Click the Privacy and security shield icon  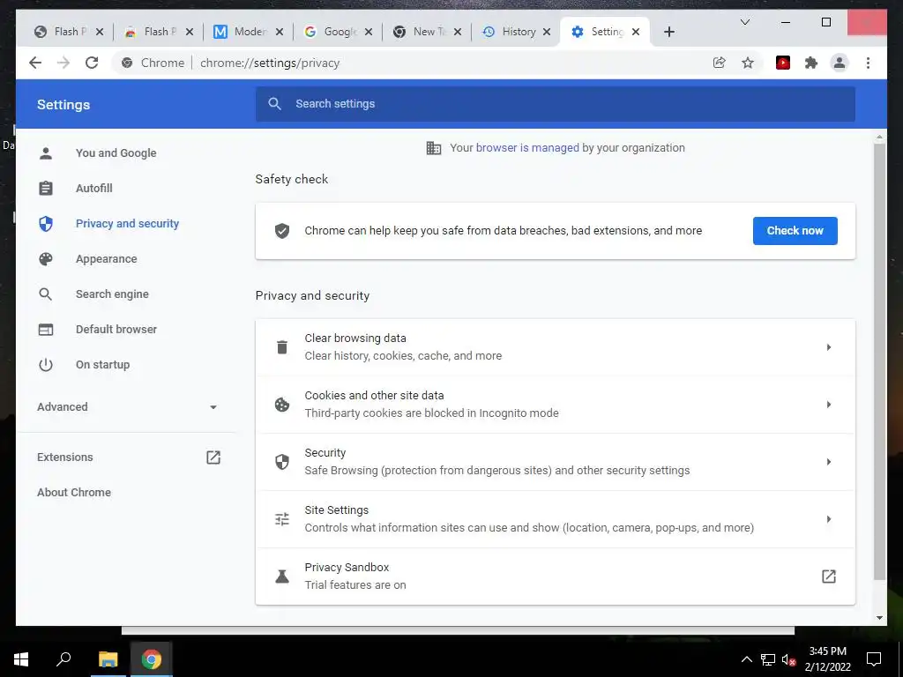tap(46, 223)
